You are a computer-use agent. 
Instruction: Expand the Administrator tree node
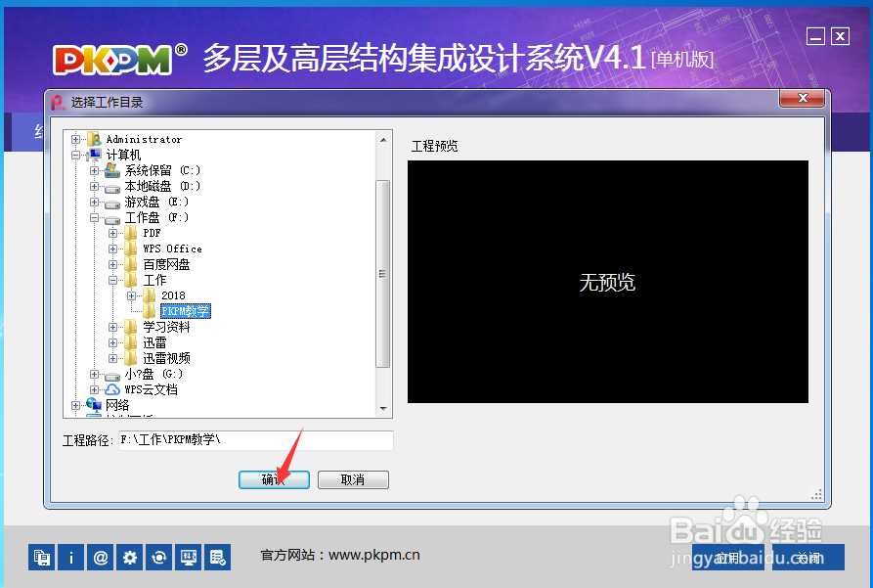pyautogui.click(x=75, y=139)
